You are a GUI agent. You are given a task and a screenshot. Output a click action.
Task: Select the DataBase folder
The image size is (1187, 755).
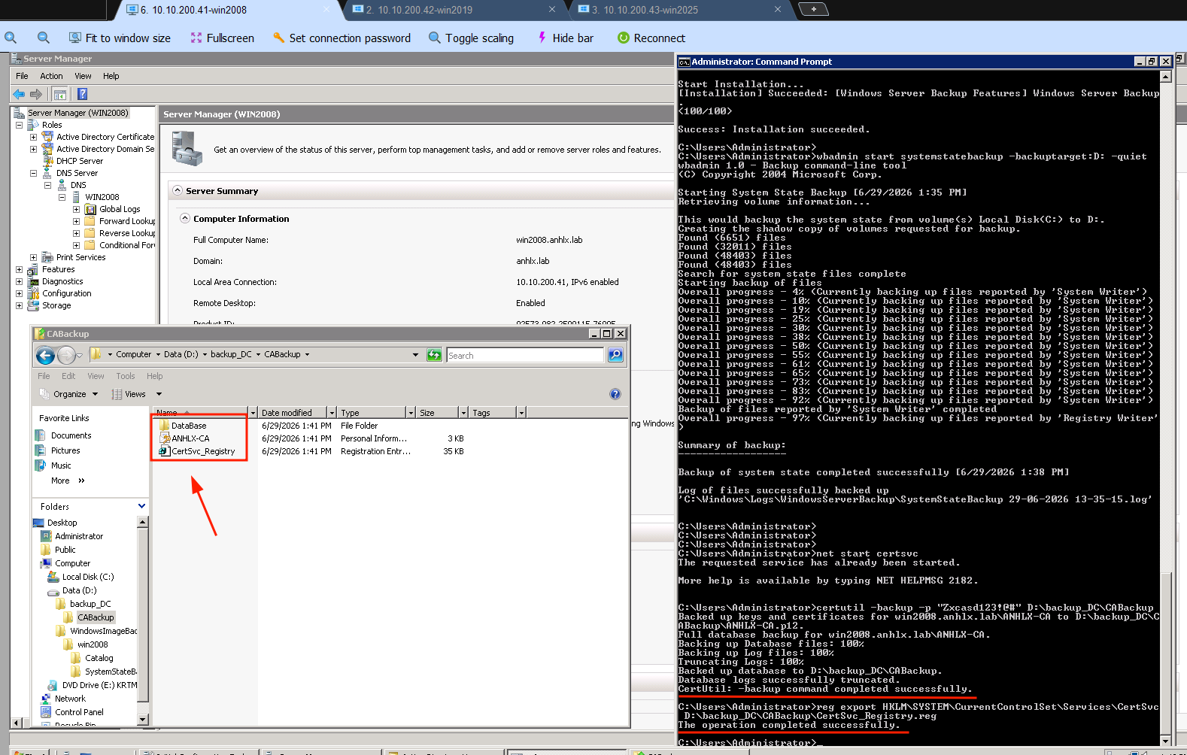(189, 426)
